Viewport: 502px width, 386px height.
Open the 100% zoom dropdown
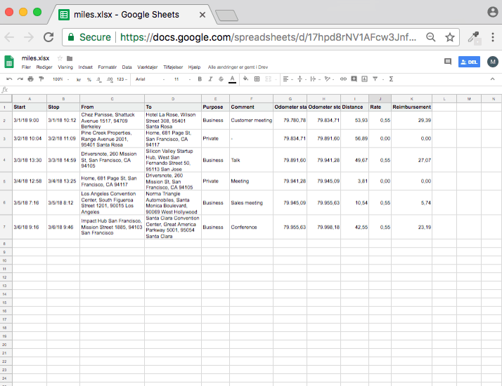(x=60, y=79)
